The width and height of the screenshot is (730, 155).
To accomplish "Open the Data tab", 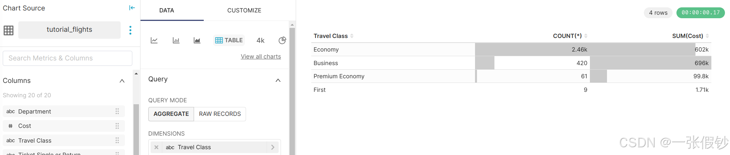I will [166, 10].
